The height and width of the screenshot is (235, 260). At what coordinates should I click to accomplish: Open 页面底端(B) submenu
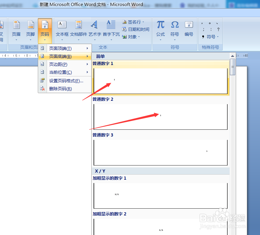tap(65, 56)
